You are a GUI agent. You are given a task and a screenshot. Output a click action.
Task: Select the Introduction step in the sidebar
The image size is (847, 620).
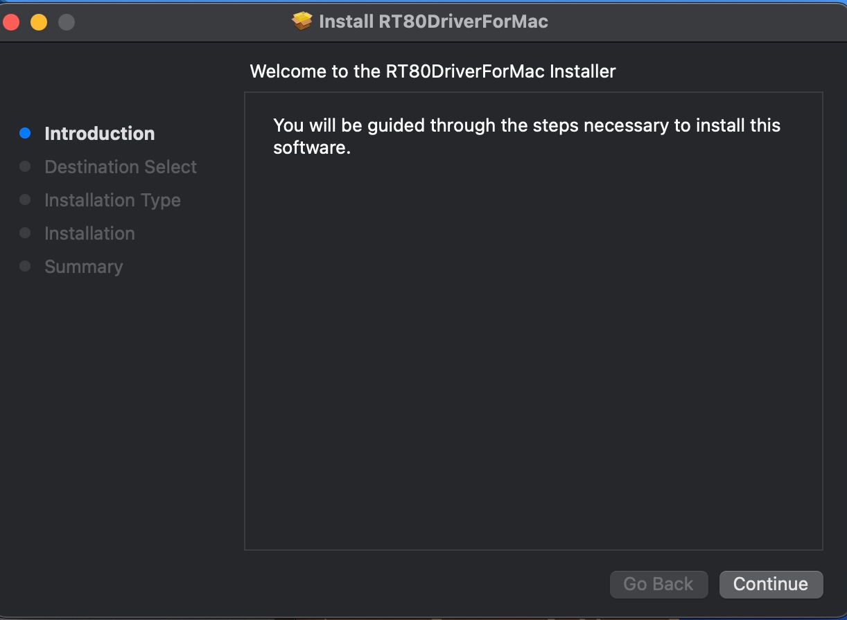click(x=100, y=133)
